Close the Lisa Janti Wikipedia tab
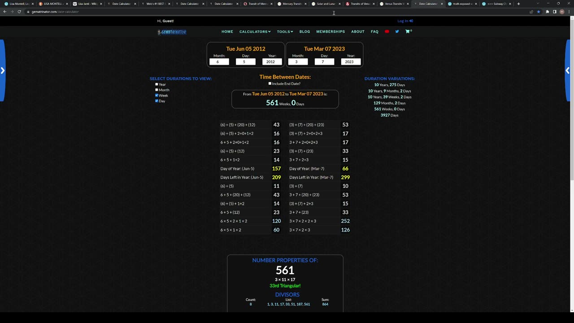The image size is (574, 323). 101,4
